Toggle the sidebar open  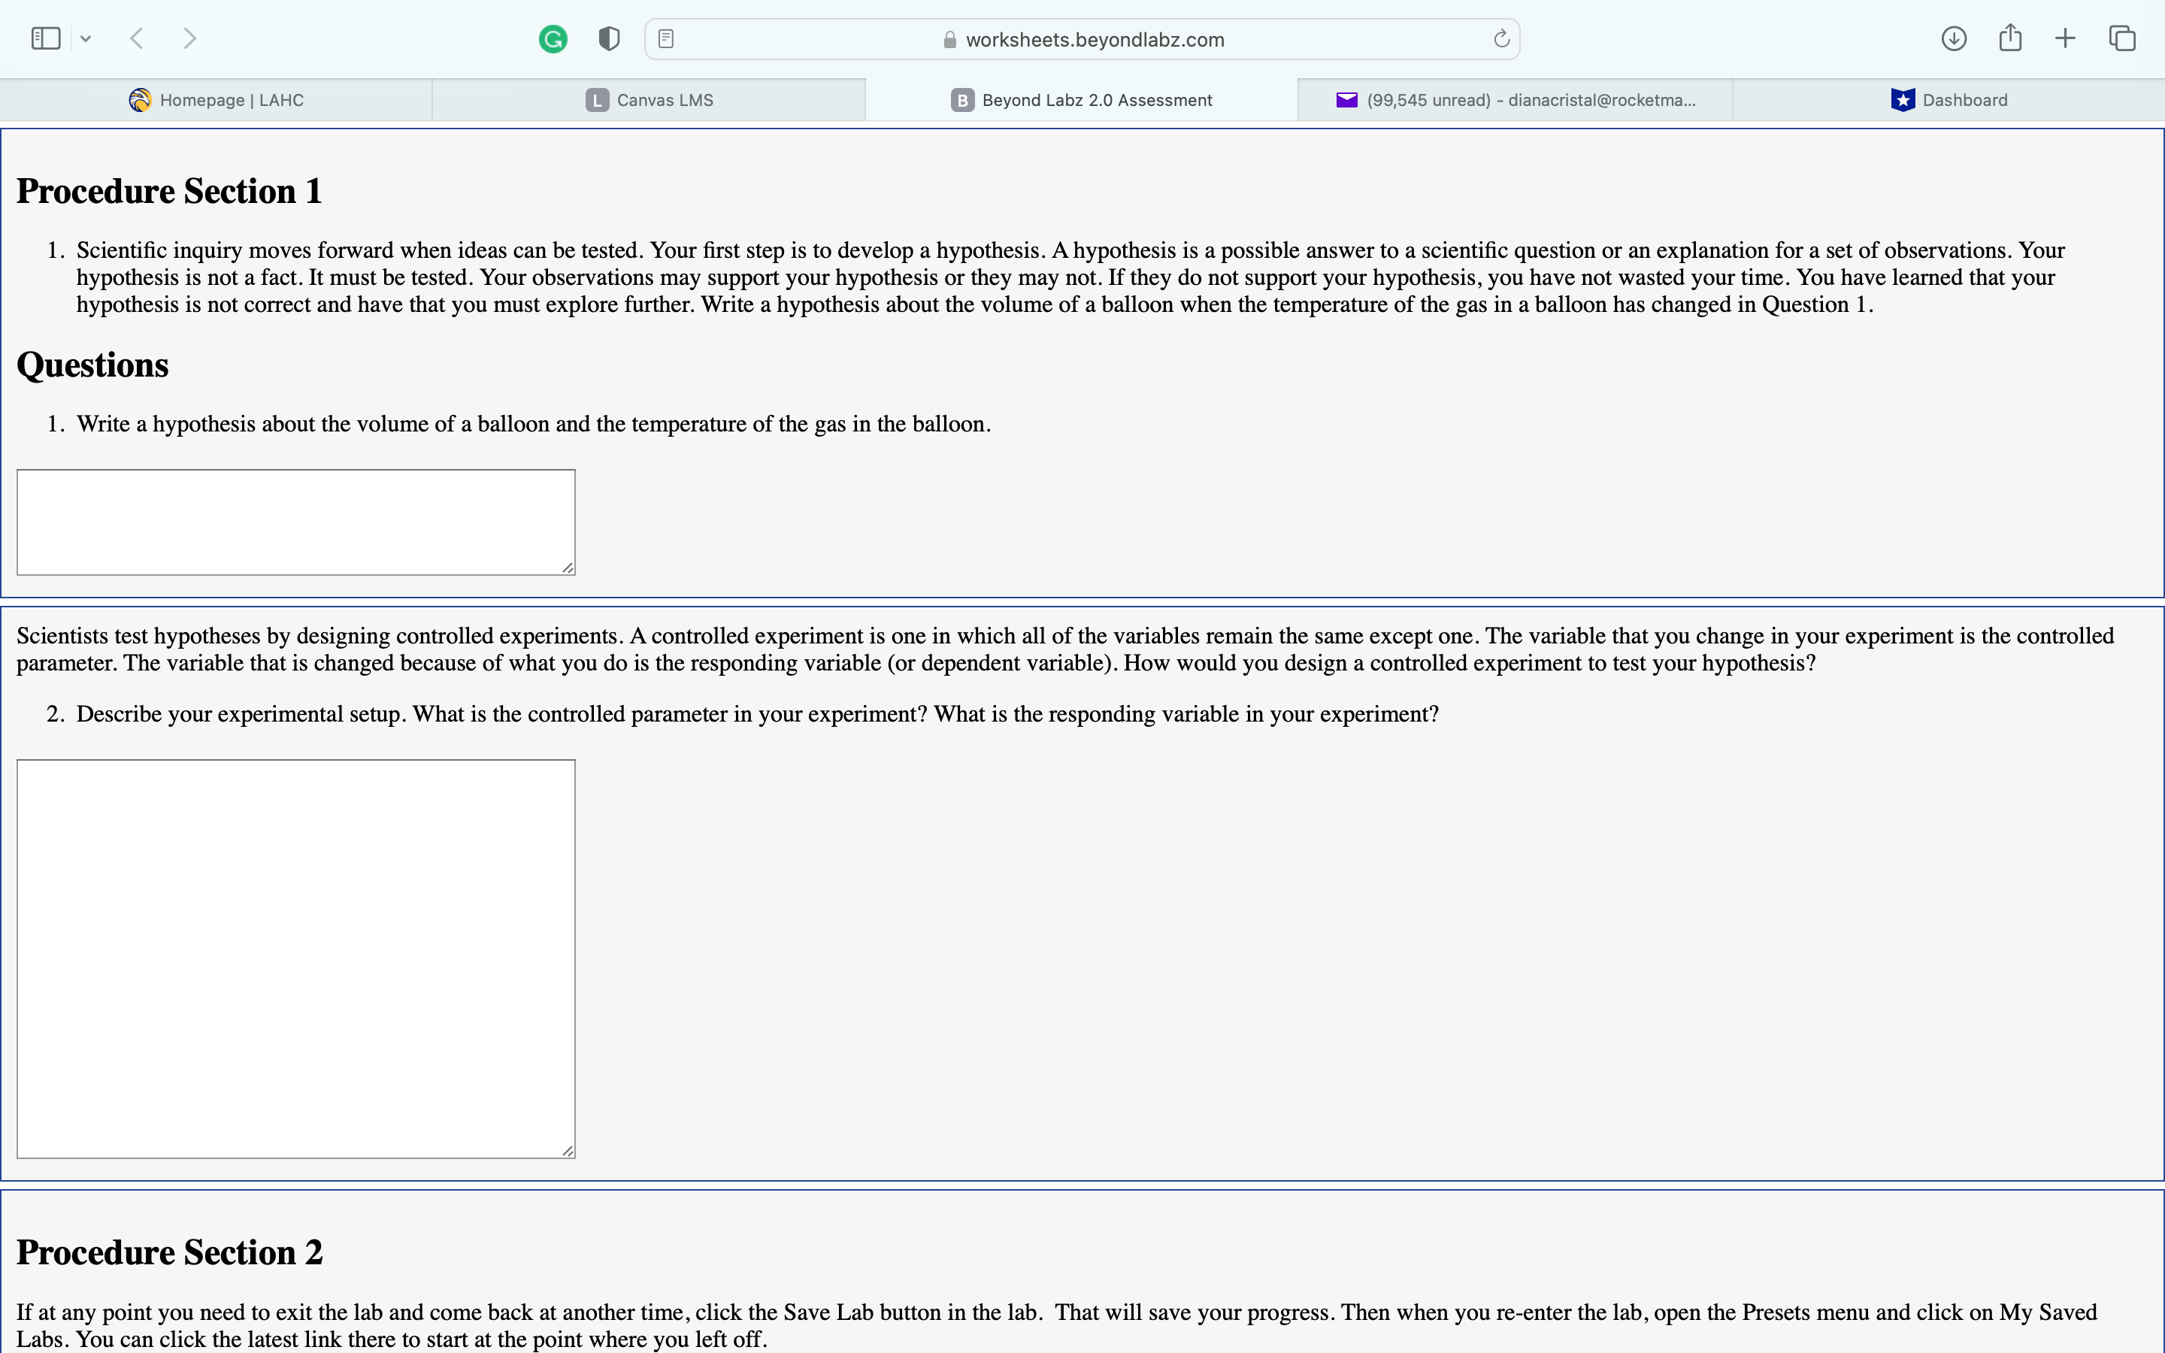pos(46,38)
